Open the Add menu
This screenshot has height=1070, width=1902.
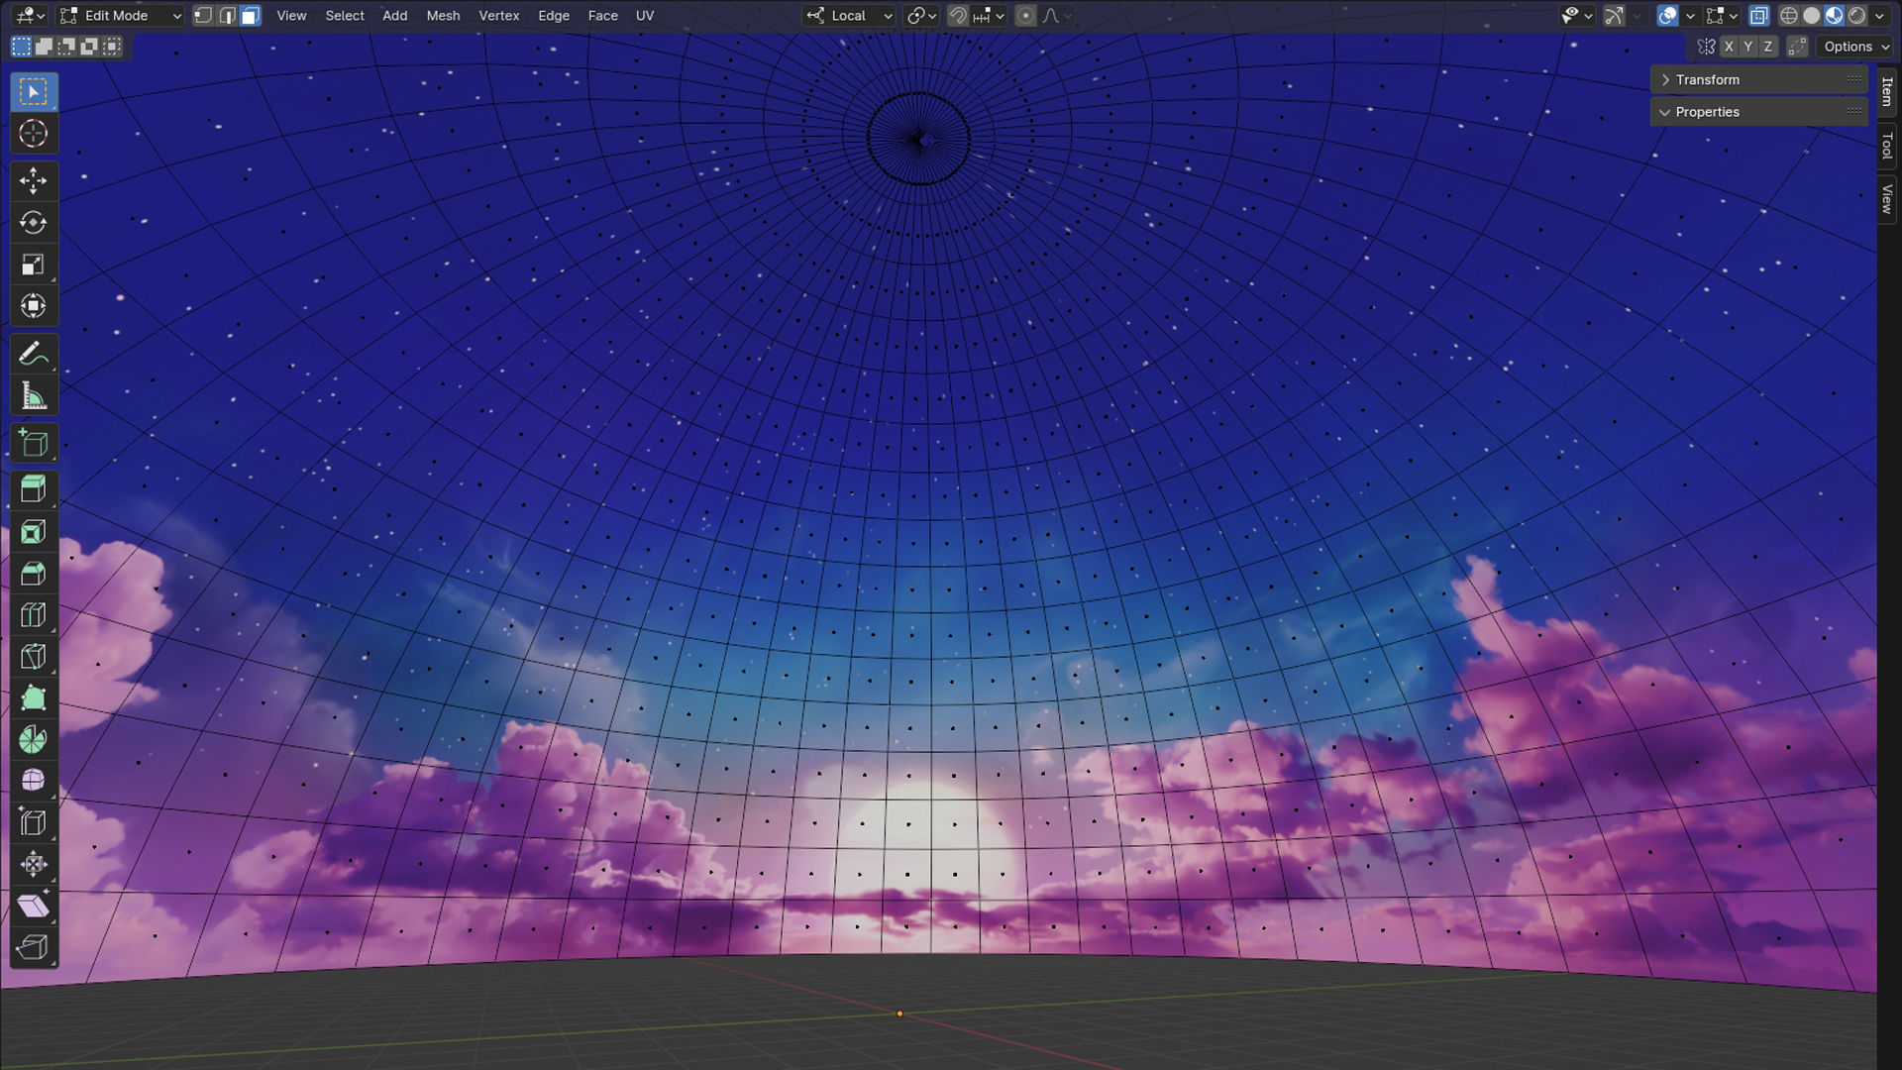[394, 16]
